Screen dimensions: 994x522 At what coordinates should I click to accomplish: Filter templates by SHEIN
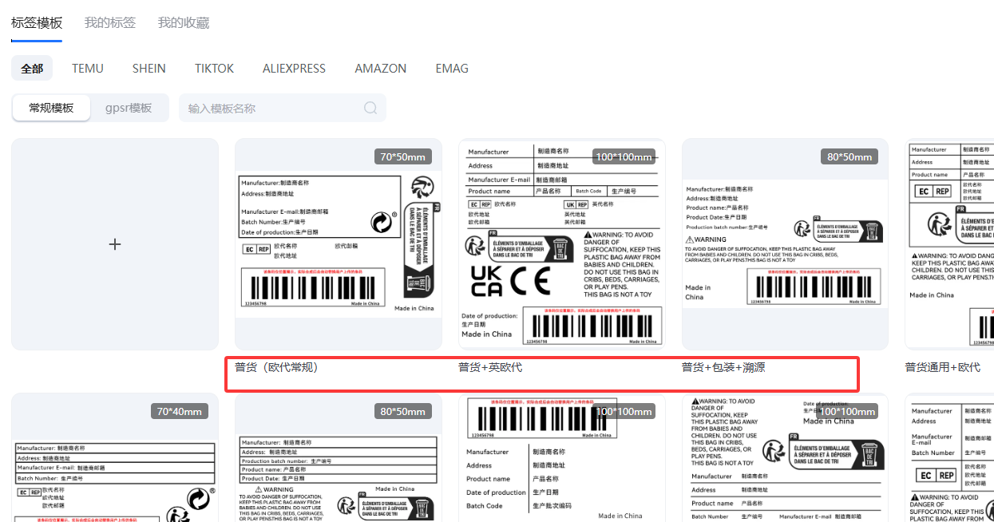149,69
